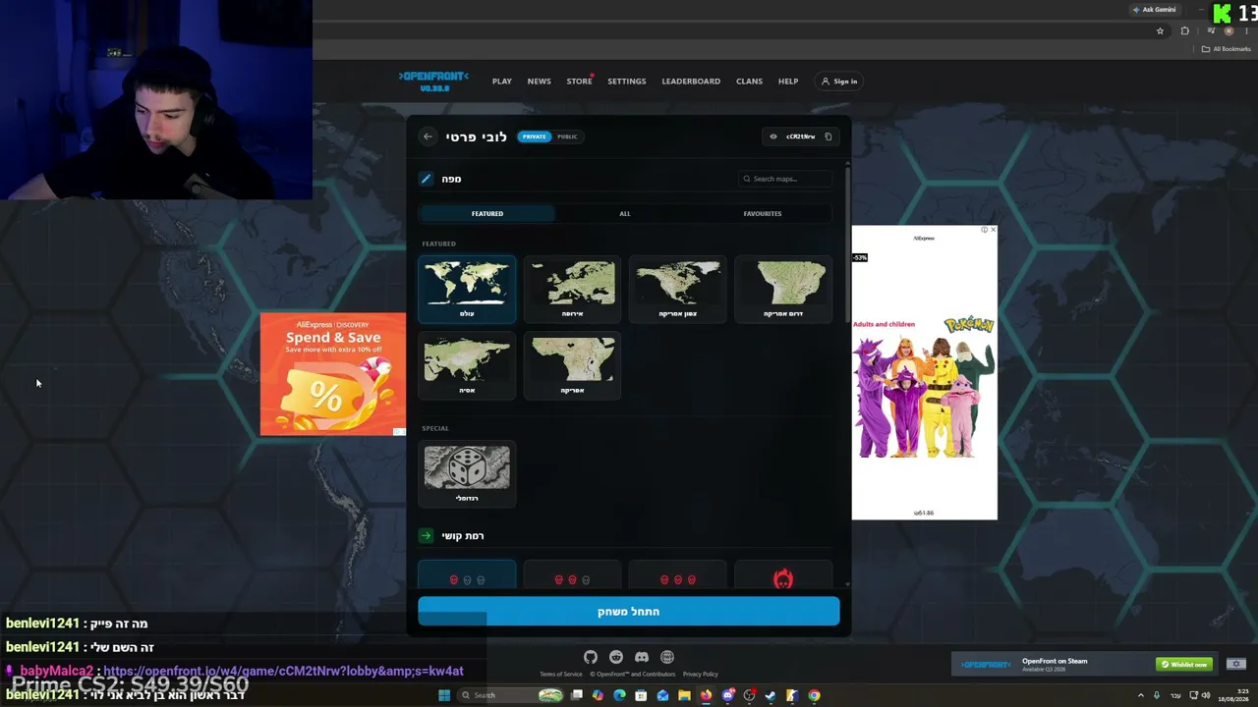Screen dimensions: 1258x707
Task: Open the Favourites maps tab
Action: coord(763,213)
